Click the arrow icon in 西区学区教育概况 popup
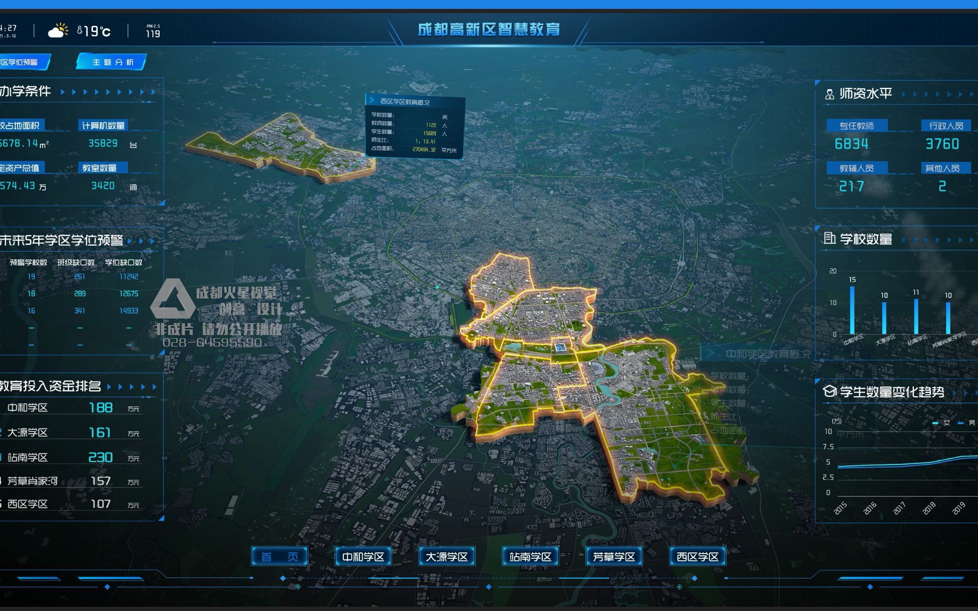 click(372, 100)
